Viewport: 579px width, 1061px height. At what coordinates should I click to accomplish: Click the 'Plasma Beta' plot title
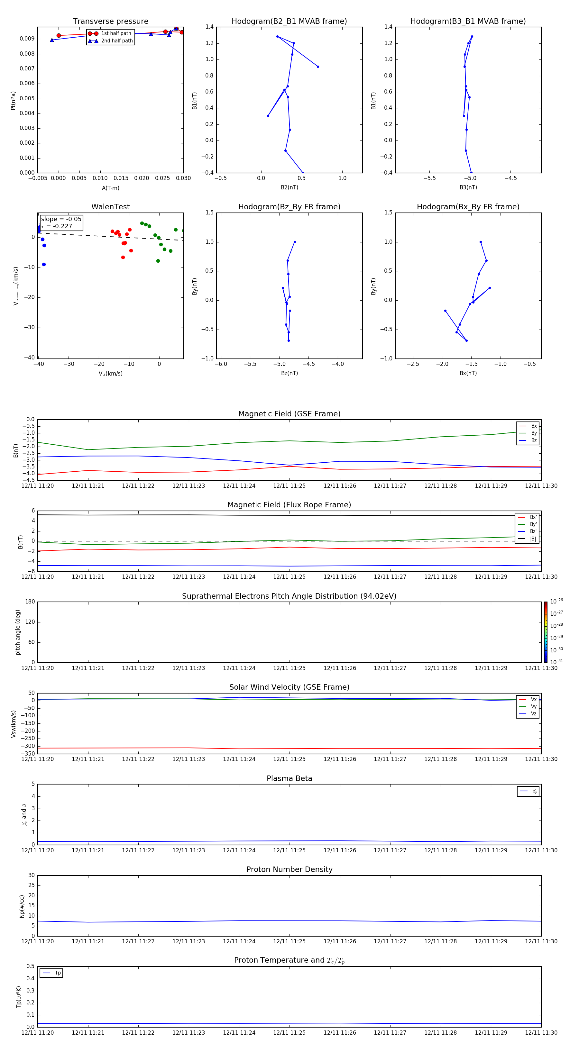[289, 779]
